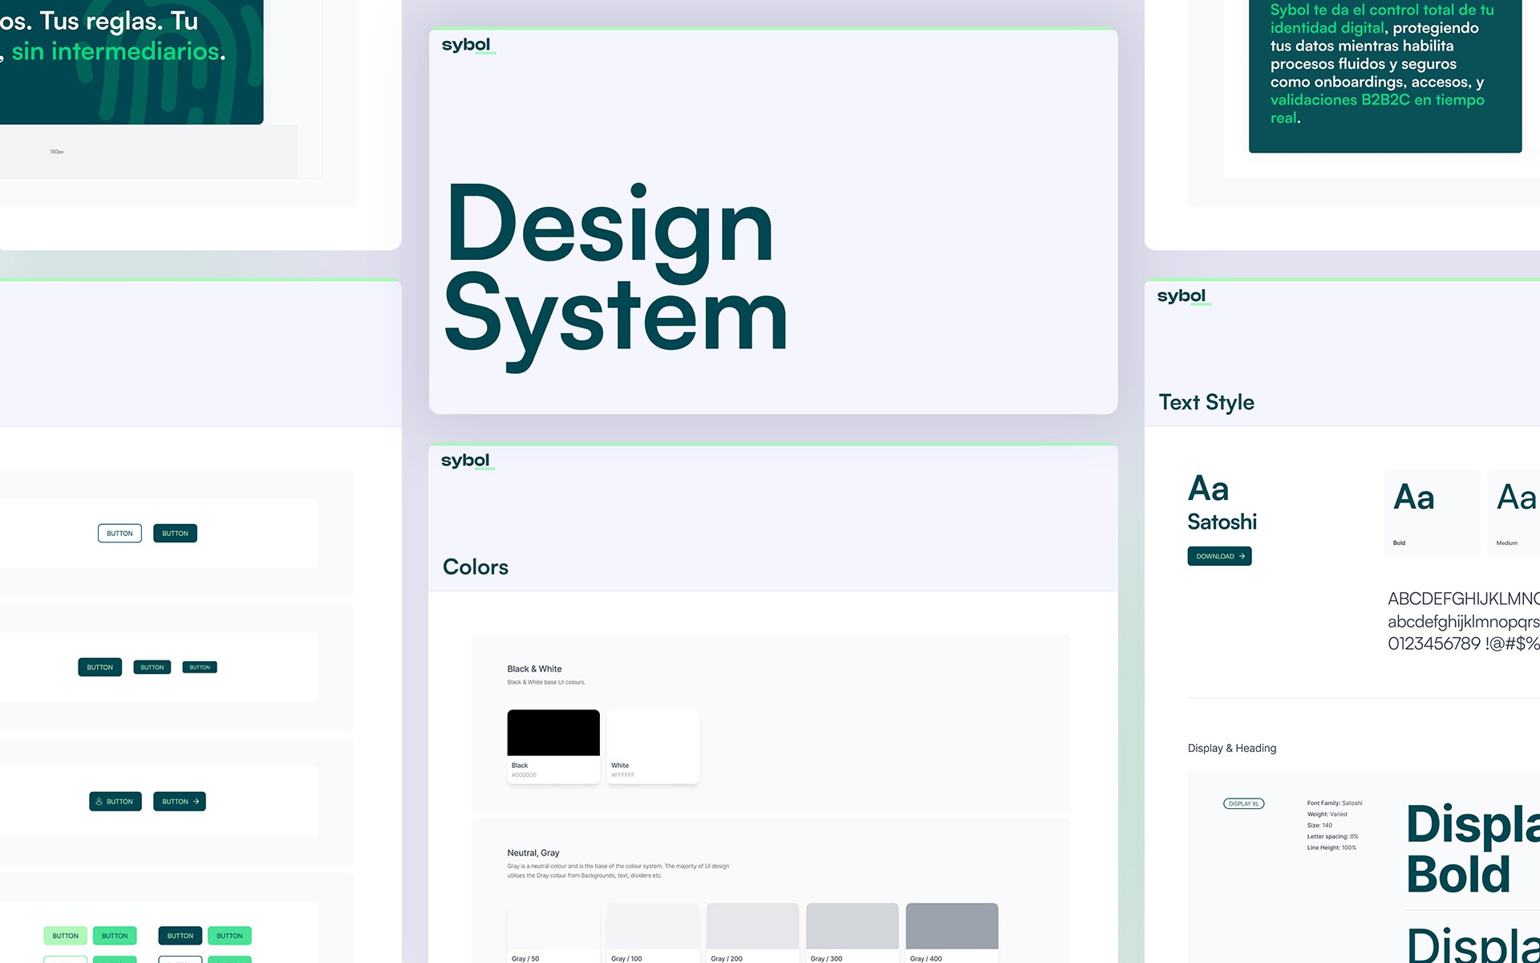This screenshot has height=963, width=1540.
Task: Click the sybol logo above Design System
Action: click(x=466, y=45)
